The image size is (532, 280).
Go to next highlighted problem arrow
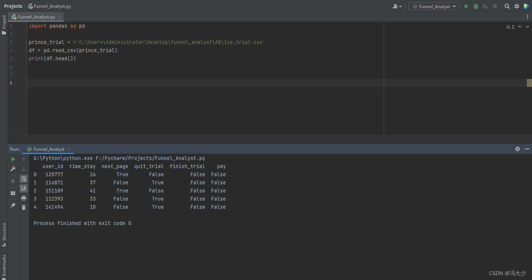pos(528,27)
